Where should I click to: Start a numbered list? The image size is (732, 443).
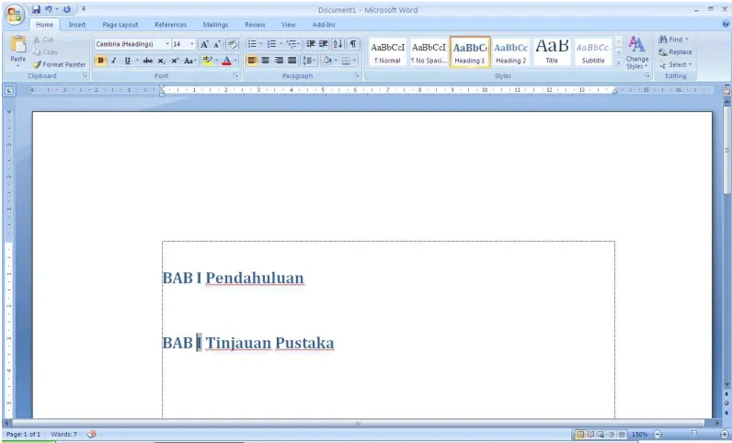click(x=271, y=44)
